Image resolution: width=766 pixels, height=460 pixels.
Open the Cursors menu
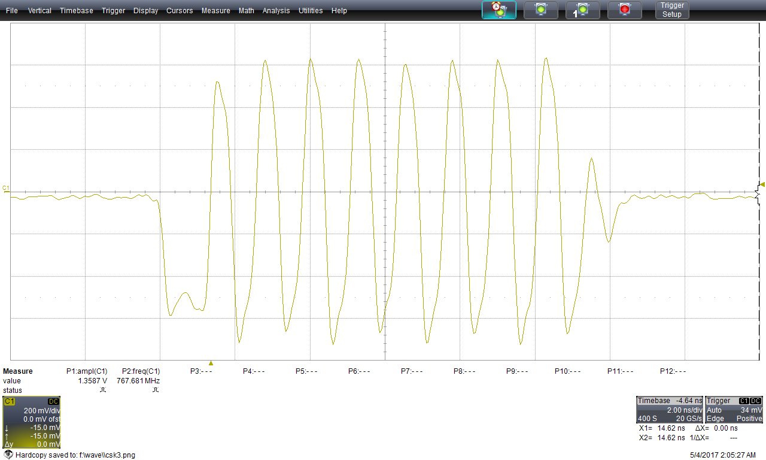point(180,11)
